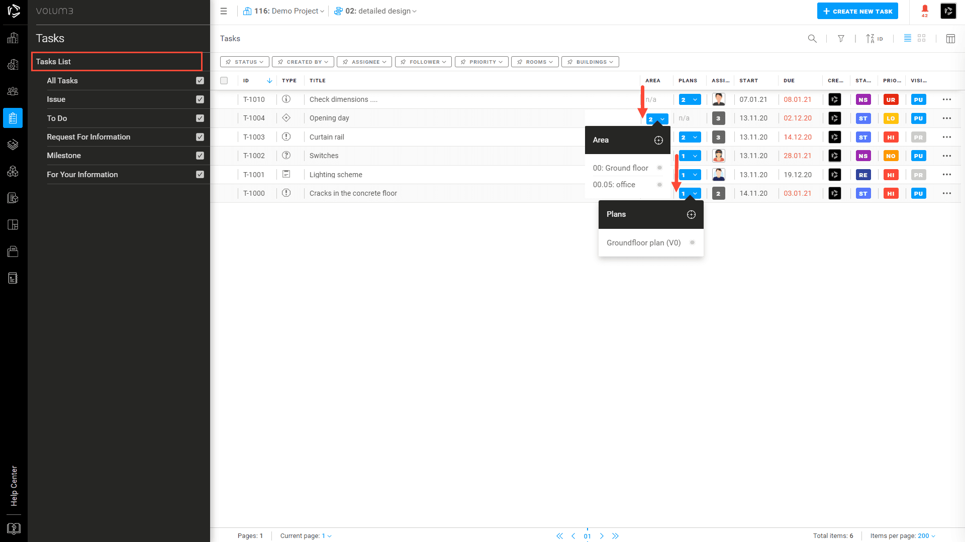Click type icon of task T-1004
The image size is (965, 542).
tap(286, 118)
